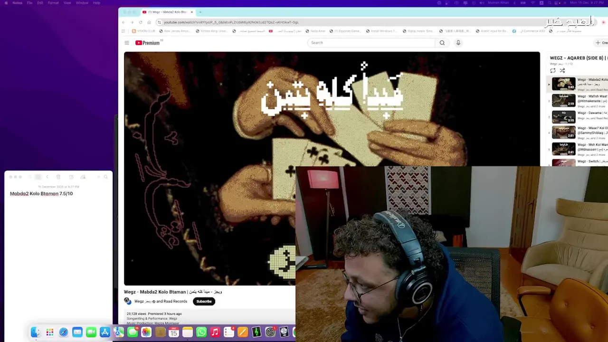The width and height of the screenshot is (608, 342).
Task: Click the 29,128 views premiere info text
Action: tap(154, 314)
